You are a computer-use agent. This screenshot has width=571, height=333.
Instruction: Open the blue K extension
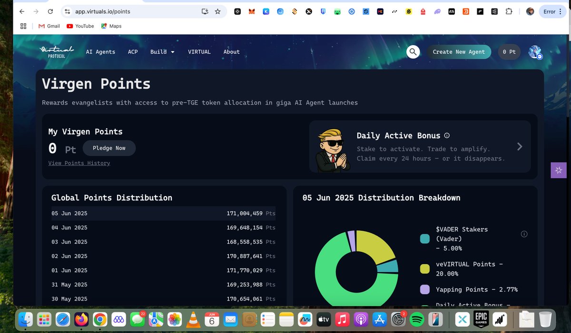pos(266,11)
